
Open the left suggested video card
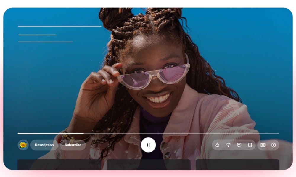[x=59, y=165]
